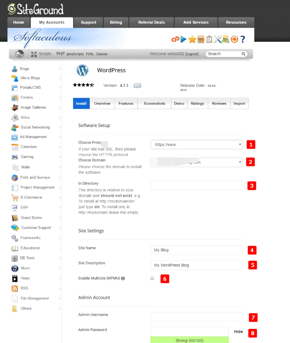
Task: Click the Polls and Surveys chart icon
Action: pyautogui.click(x=15, y=178)
